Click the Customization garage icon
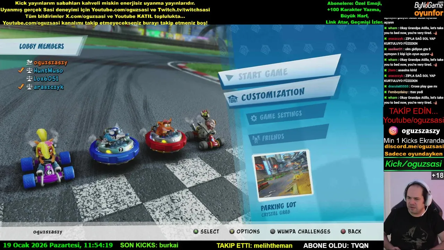 [x=233, y=99]
